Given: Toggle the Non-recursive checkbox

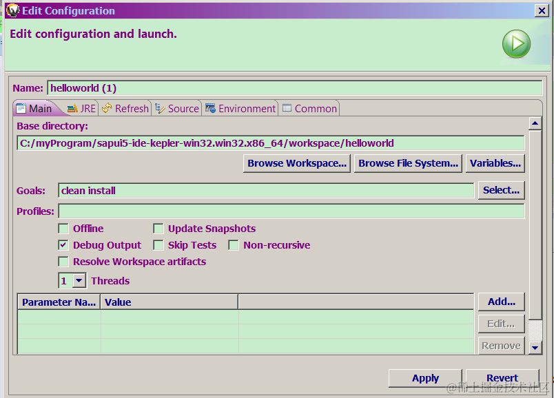Looking at the screenshot, I should (x=234, y=245).
